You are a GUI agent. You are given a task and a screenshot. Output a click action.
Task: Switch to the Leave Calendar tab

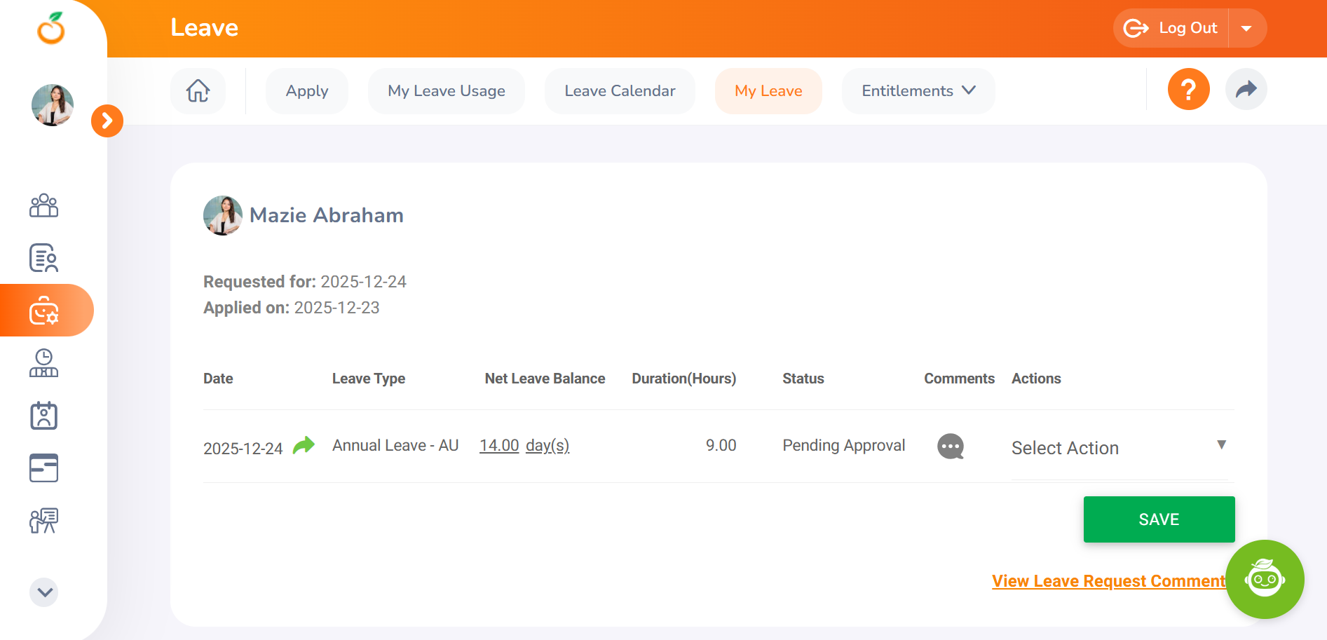coord(620,91)
